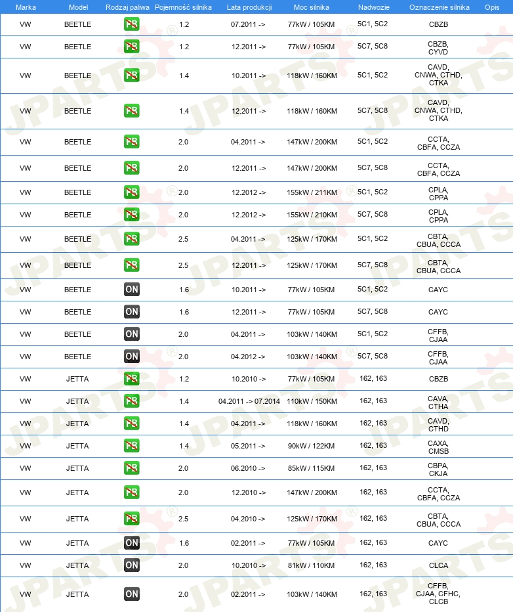This screenshot has width=513, height=612.
Task: Click petrol icon in Jetta 85kW / 115KM row
Action: pyautogui.click(x=132, y=468)
